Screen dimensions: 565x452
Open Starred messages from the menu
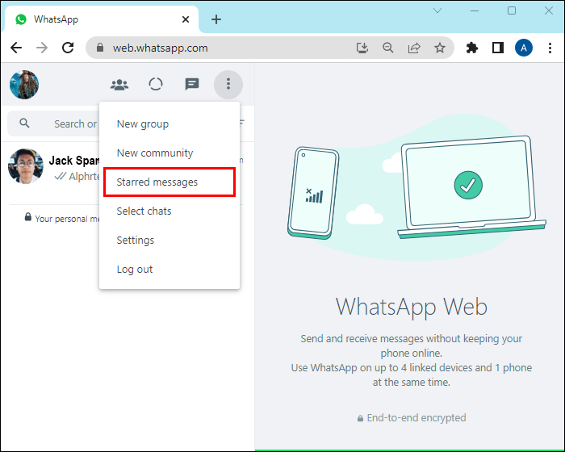(169, 182)
